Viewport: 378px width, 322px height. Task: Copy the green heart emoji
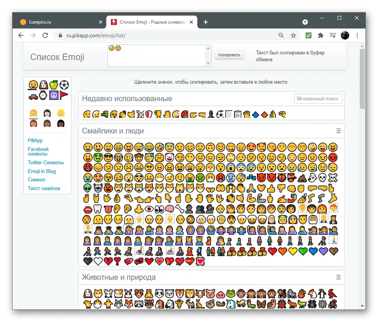tap(303, 251)
